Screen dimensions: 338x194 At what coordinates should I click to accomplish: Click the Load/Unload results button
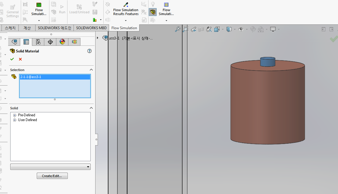(79, 9)
